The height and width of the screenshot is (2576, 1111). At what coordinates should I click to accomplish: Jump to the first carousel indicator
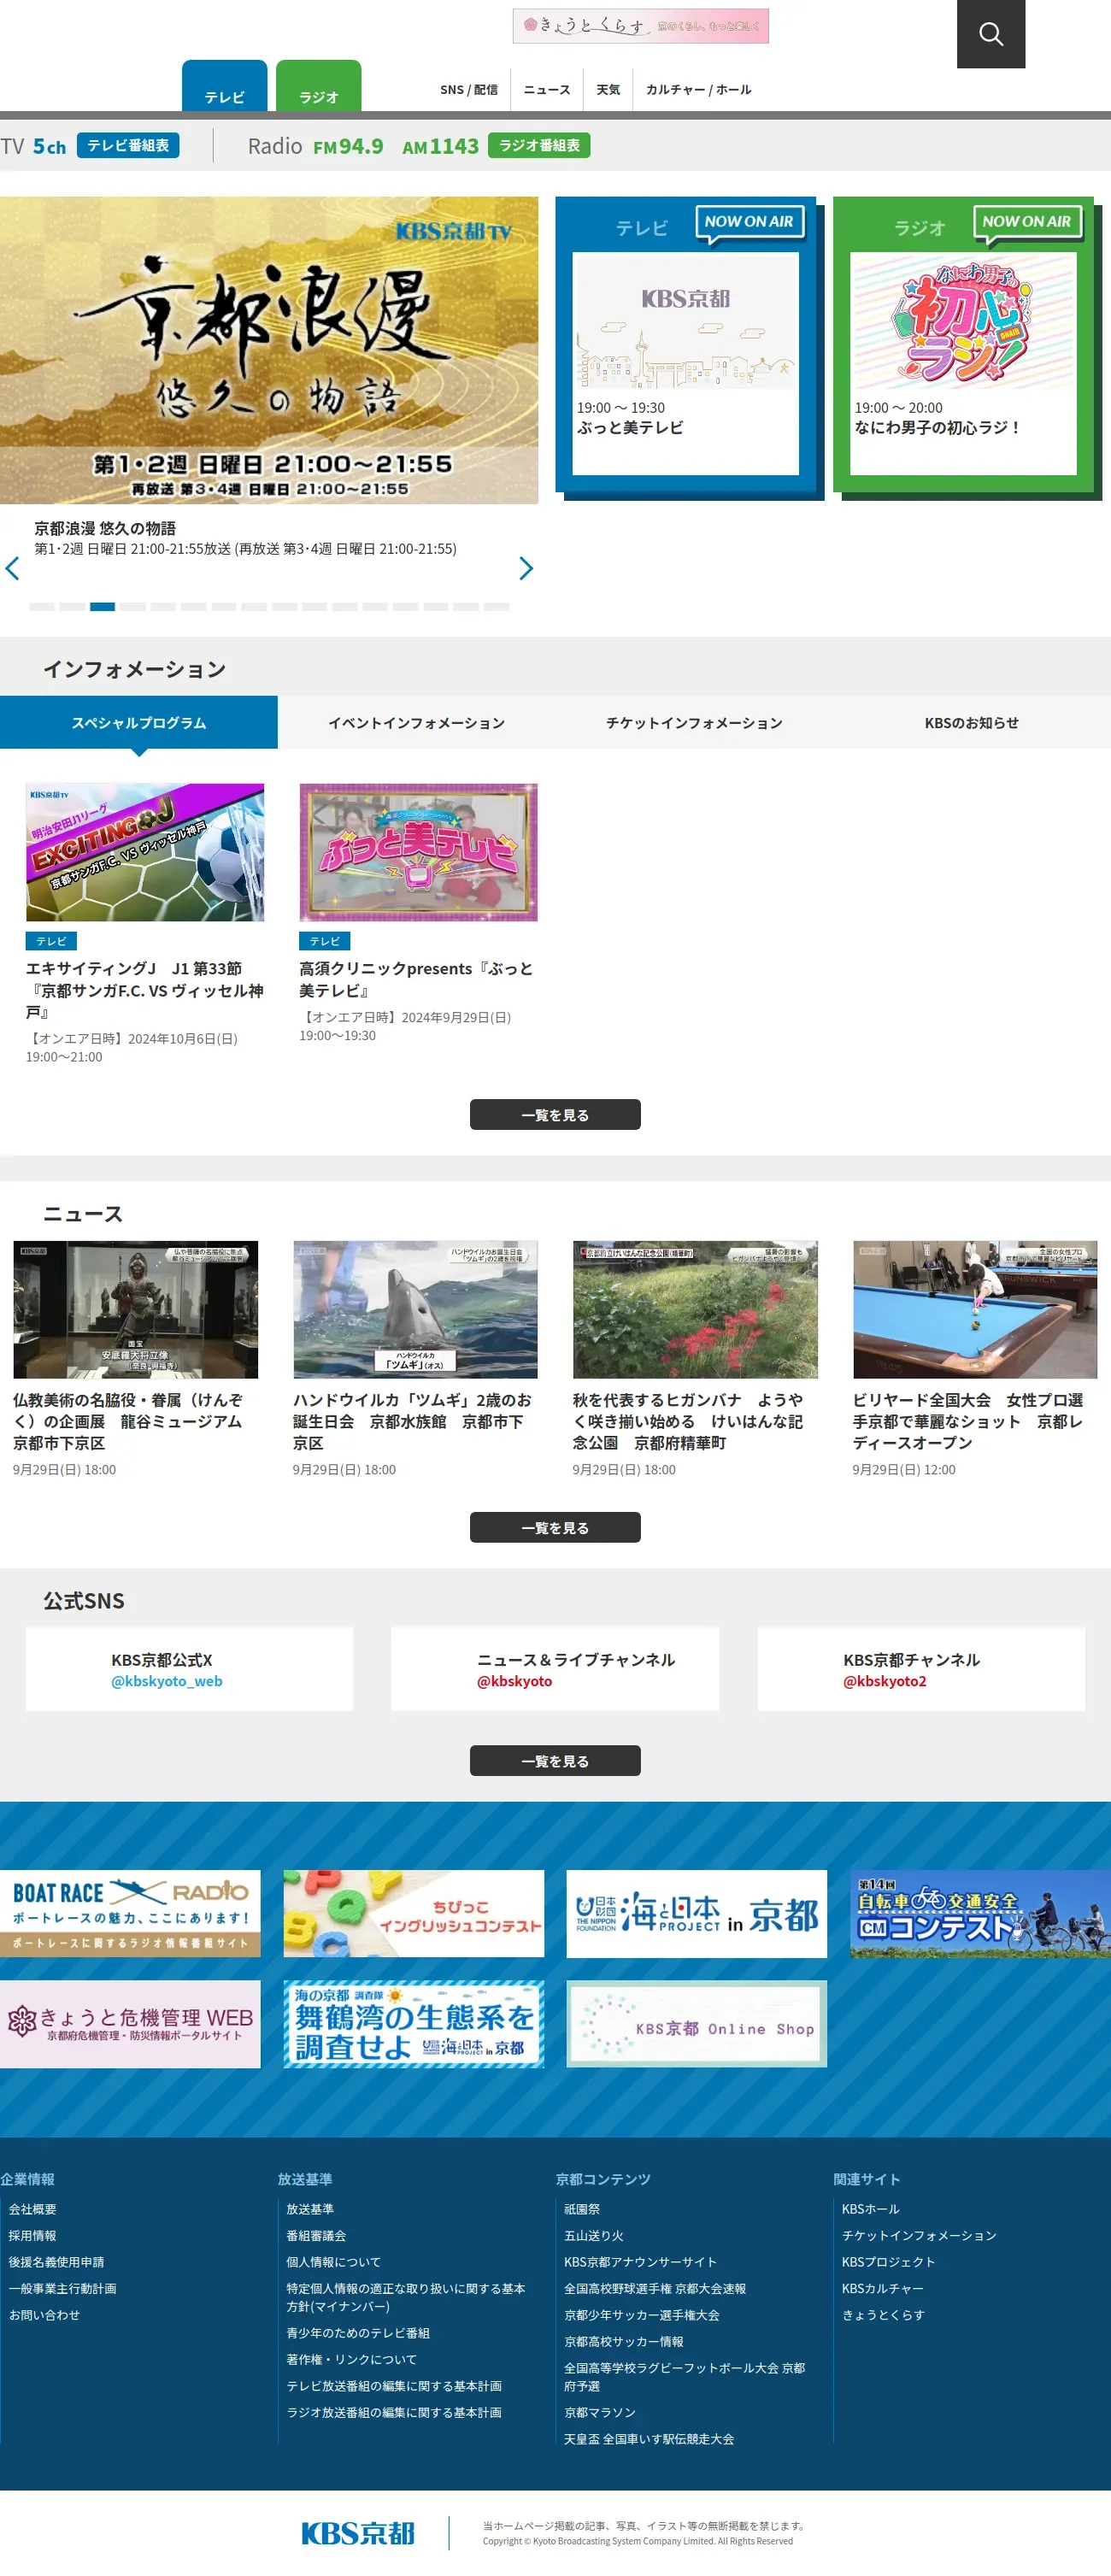[x=41, y=606]
